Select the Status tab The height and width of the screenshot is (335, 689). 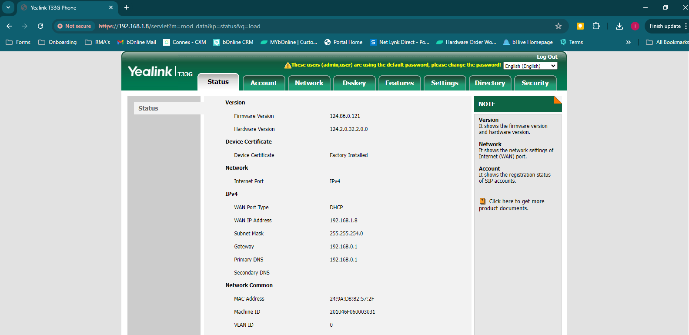click(x=218, y=82)
